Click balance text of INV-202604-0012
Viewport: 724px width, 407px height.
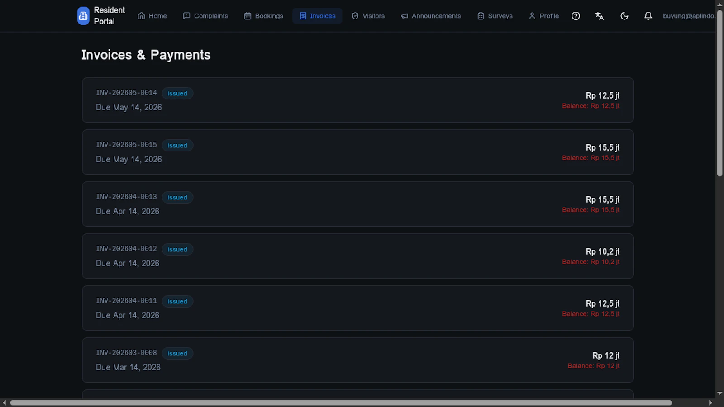[591, 262]
